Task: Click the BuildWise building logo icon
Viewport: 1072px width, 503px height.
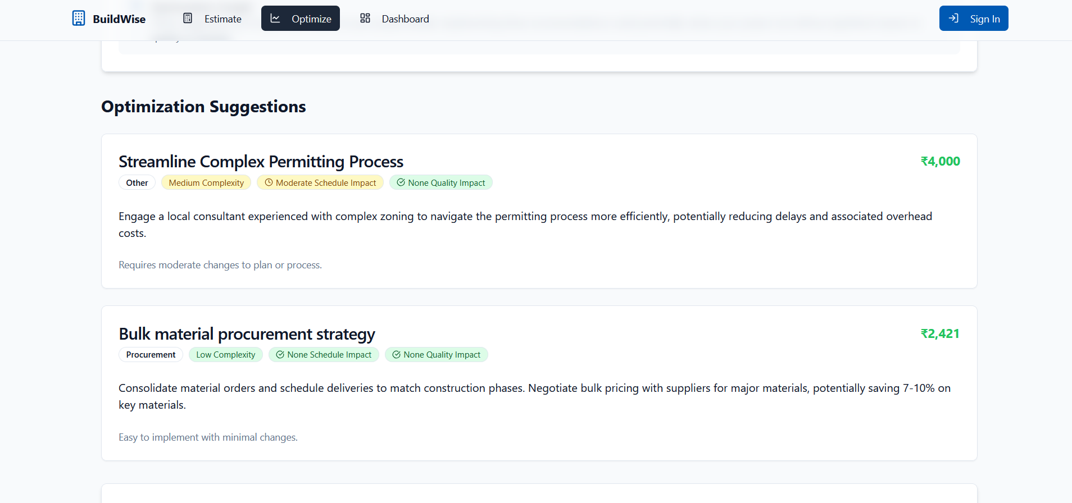Action: pos(79,19)
